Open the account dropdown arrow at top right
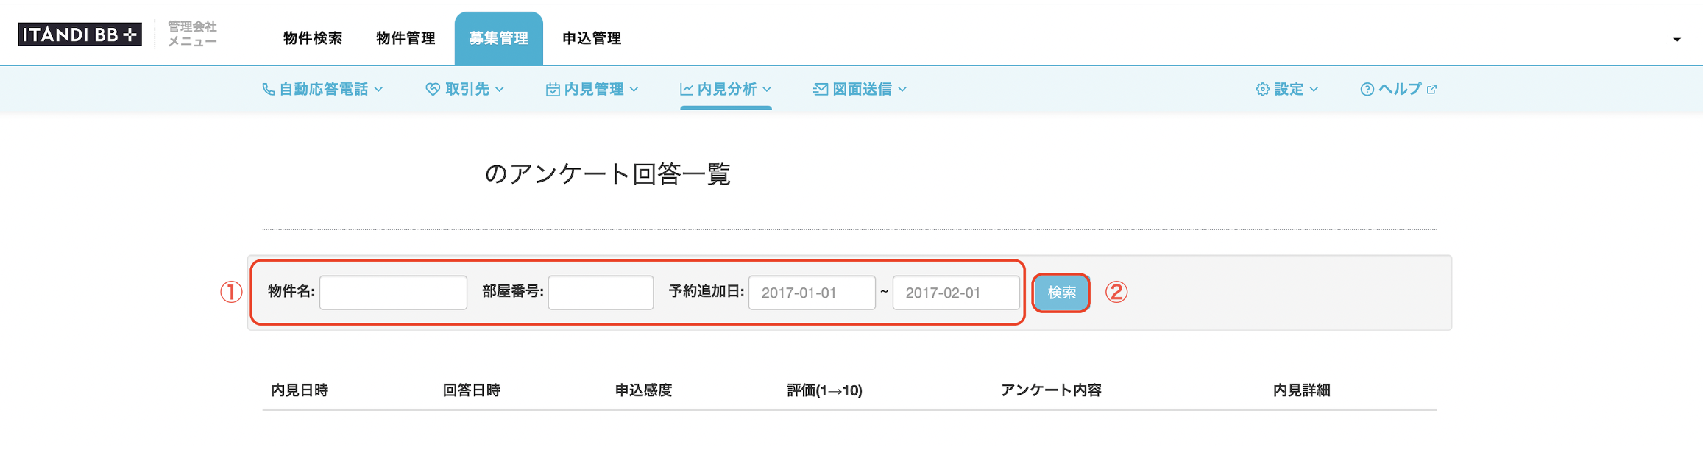 coord(1677,40)
